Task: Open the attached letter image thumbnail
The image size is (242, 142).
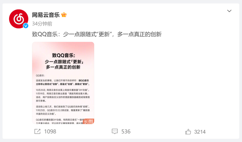Action: coord(63,83)
